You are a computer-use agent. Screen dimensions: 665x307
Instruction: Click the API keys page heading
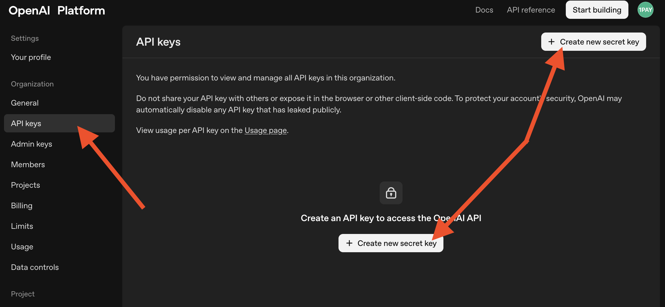[158, 42]
